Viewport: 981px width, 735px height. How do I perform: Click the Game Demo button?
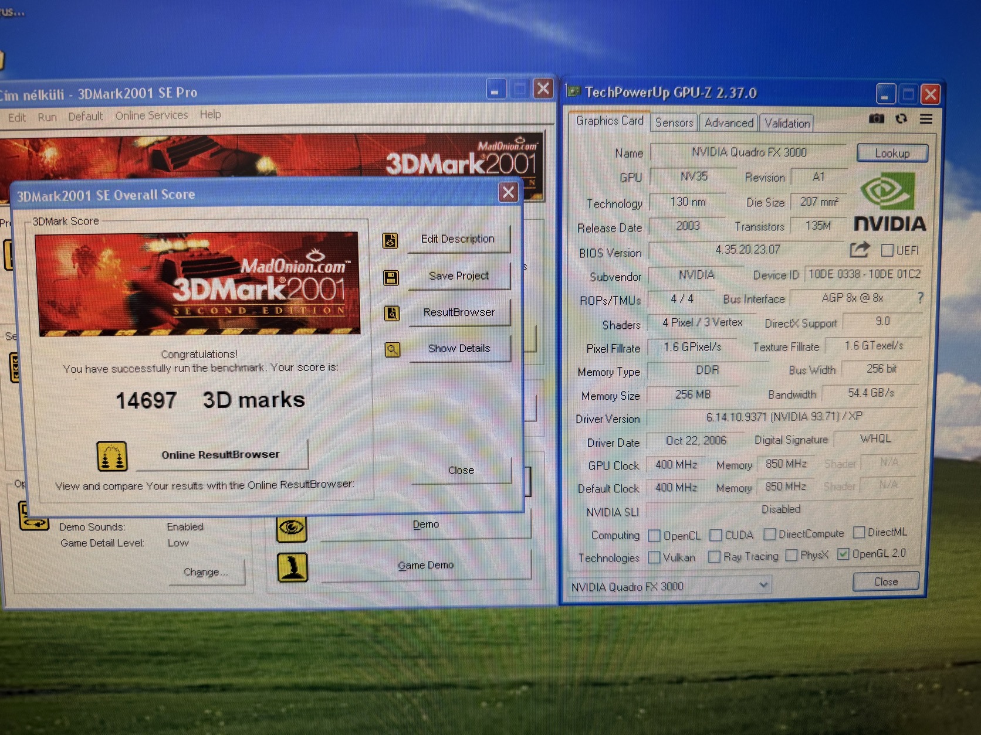427,566
